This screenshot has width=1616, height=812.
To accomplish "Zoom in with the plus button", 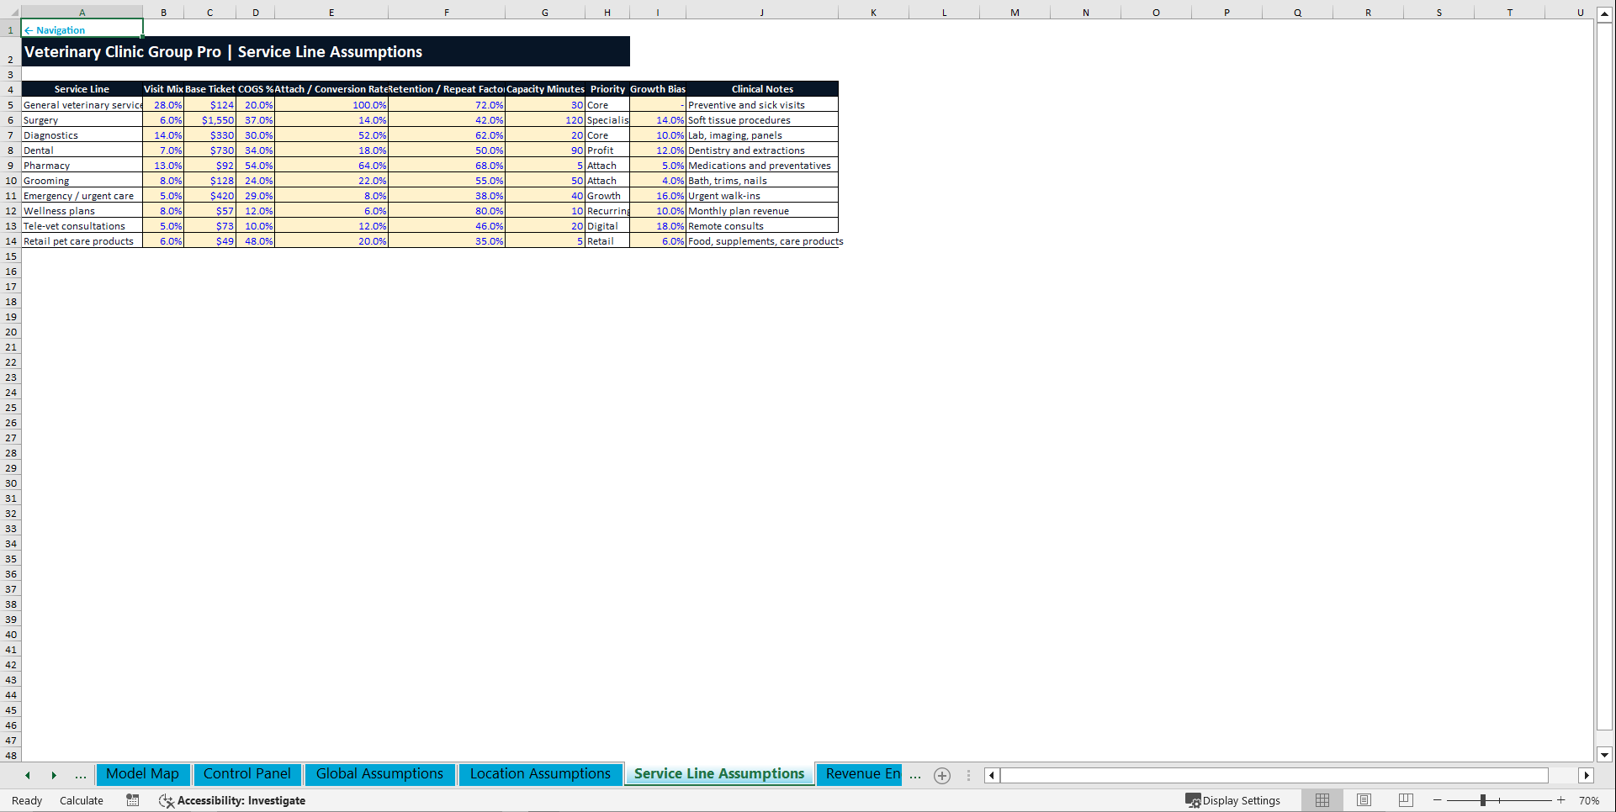I will click(x=1561, y=800).
